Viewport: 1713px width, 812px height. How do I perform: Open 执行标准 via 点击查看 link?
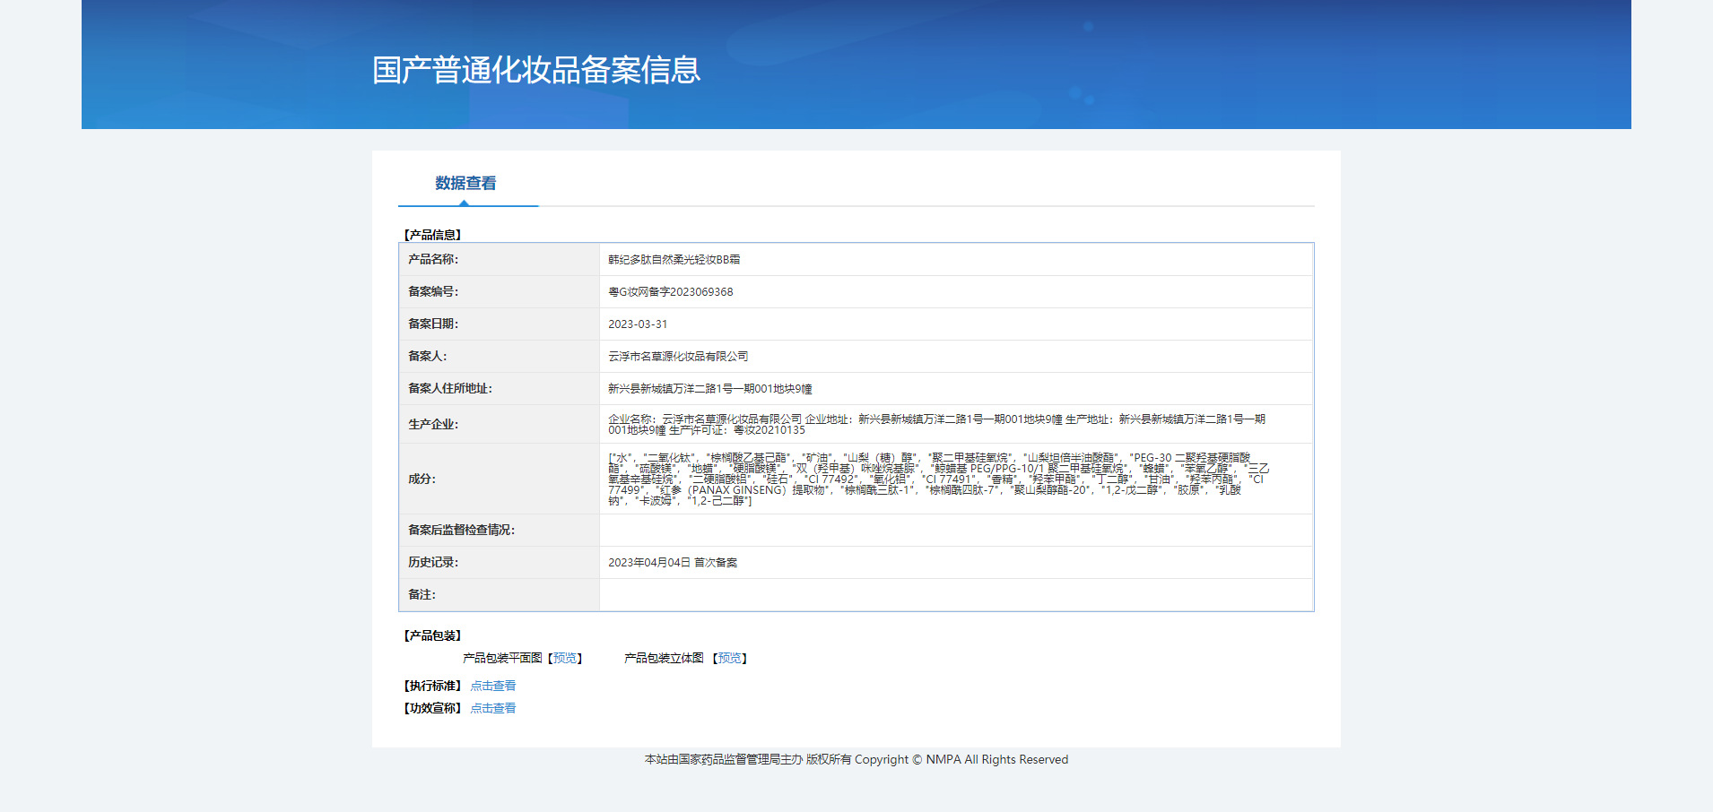click(x=492, y=685)
